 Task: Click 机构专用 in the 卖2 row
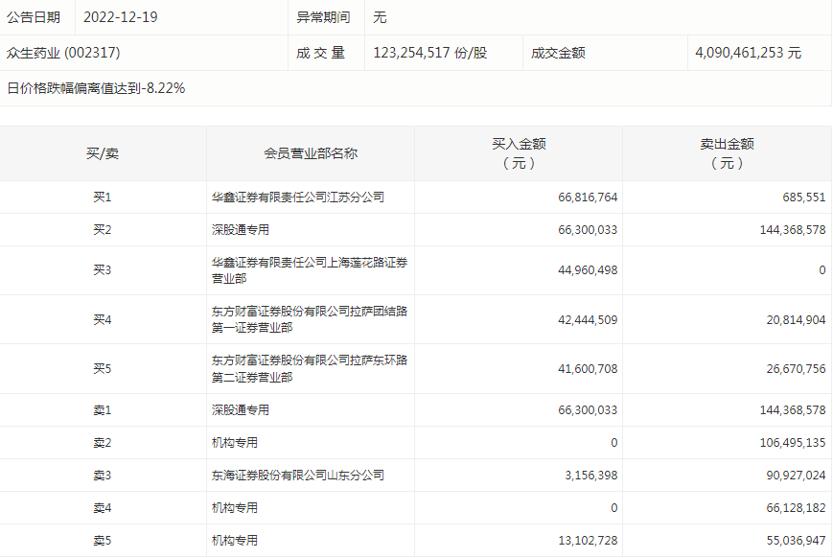[234, 442]
